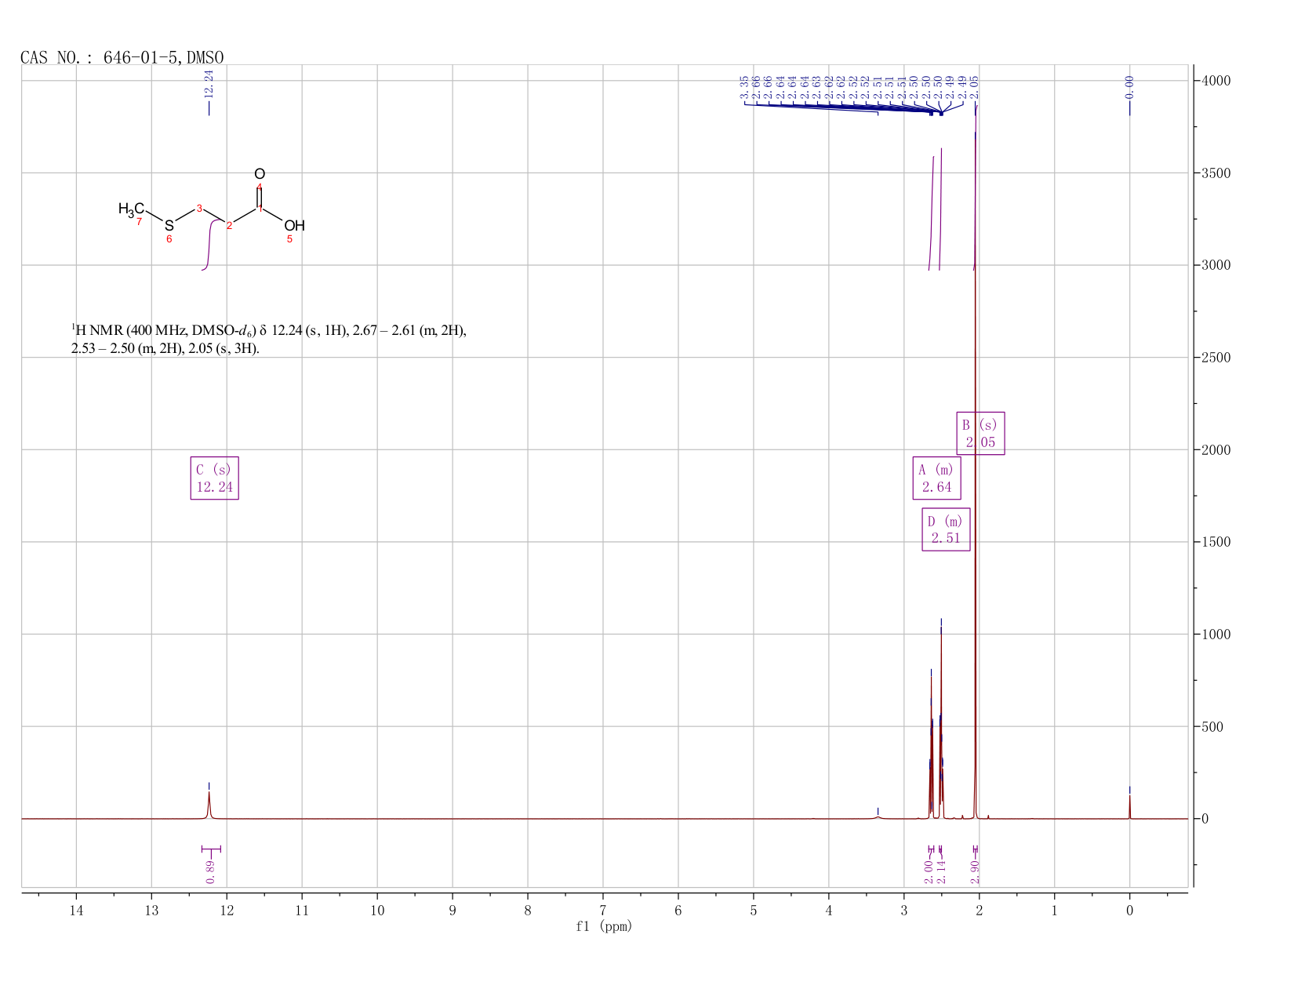Click the f1 (ppm) axis label

pyautogui.click(x=604, y=926)
